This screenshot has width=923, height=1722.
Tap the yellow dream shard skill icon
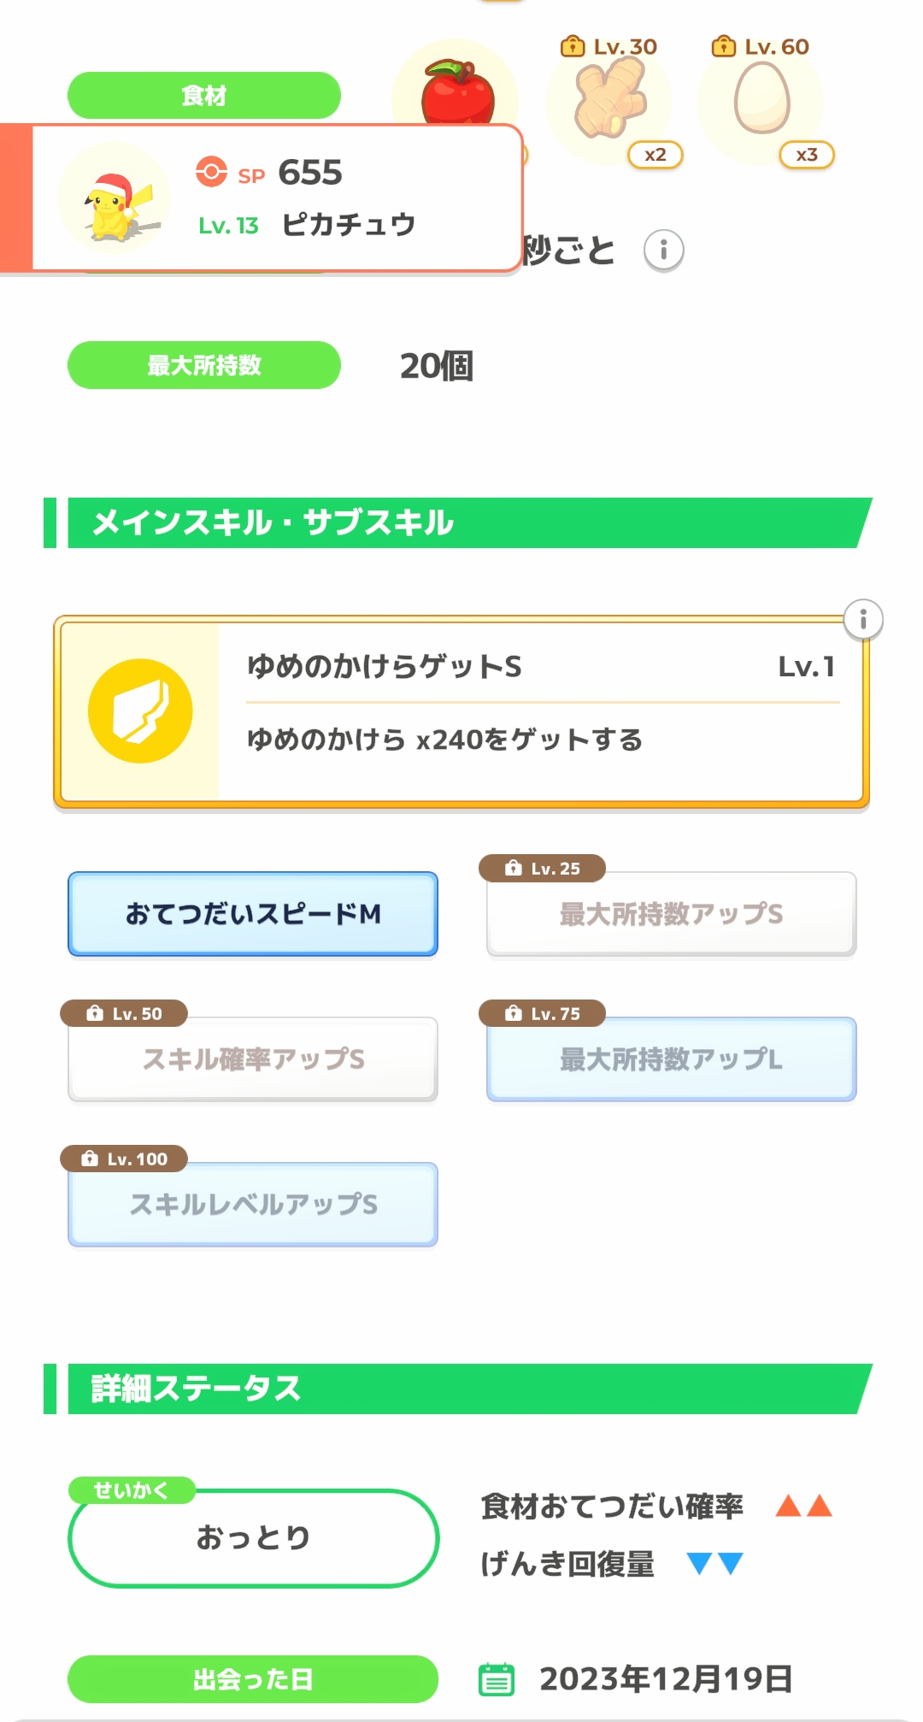tap(140, 711)
